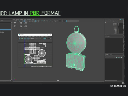Open the viewport Panels menu

coord(33,20)
